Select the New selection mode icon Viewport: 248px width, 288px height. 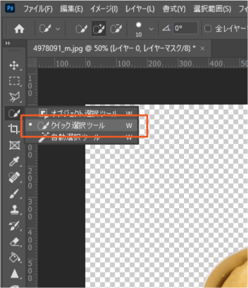click(81, 28)
